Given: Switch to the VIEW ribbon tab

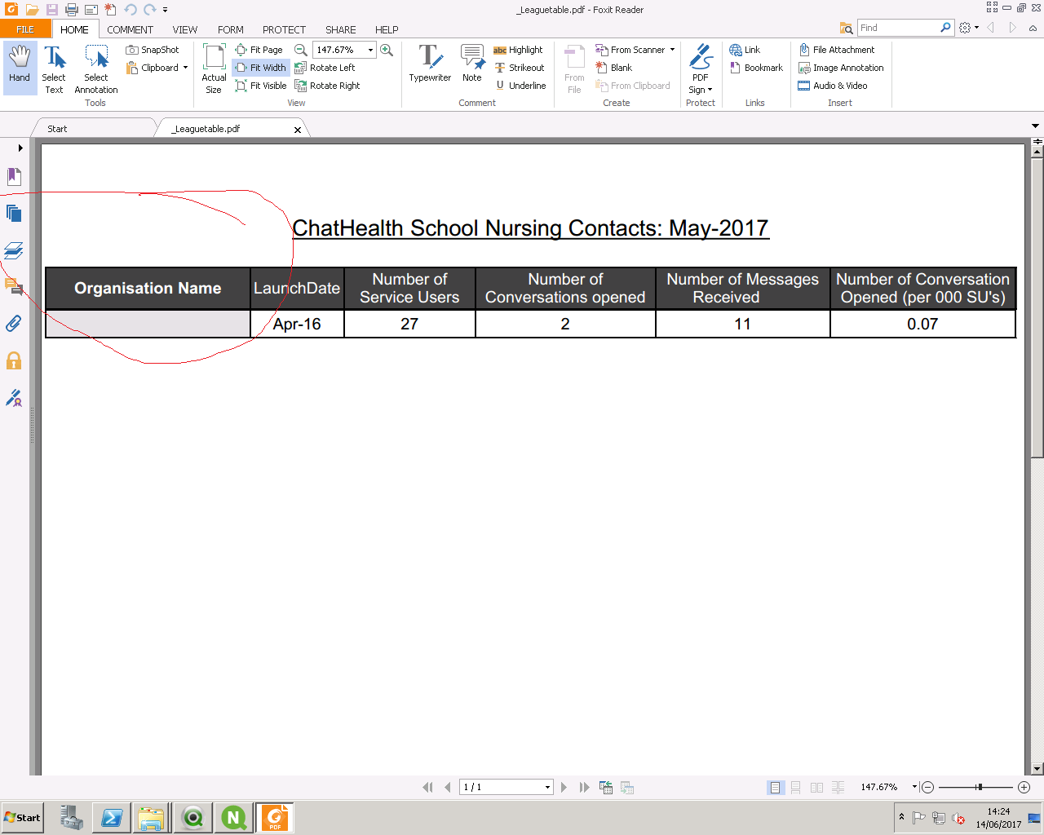Looking at the screenshot, I should (x=185, y=29).
